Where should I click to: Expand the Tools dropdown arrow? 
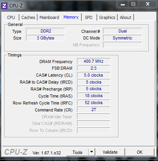pos(92,152)
